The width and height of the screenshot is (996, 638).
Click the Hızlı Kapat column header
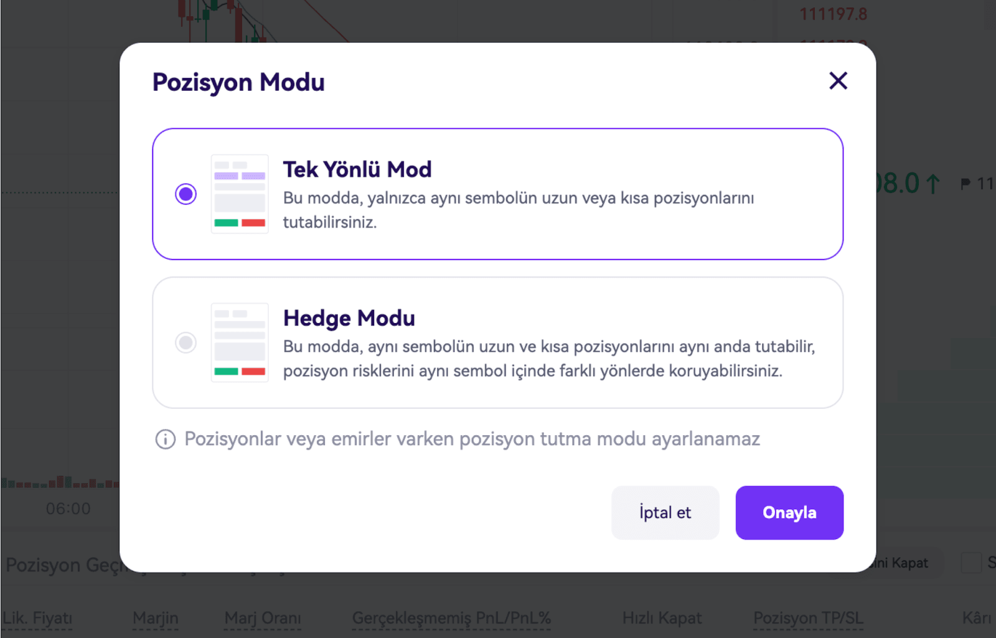click(662, 618)
